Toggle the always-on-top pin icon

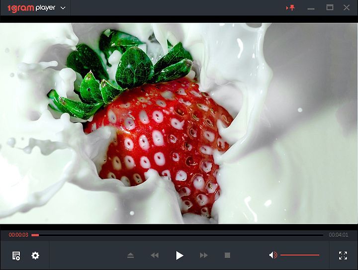tap(290, 8)
